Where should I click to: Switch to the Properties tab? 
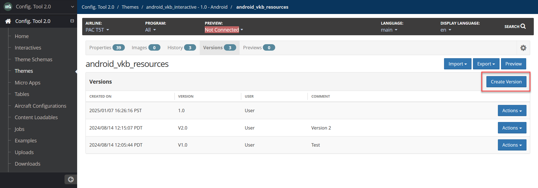(x=107, y=48)
